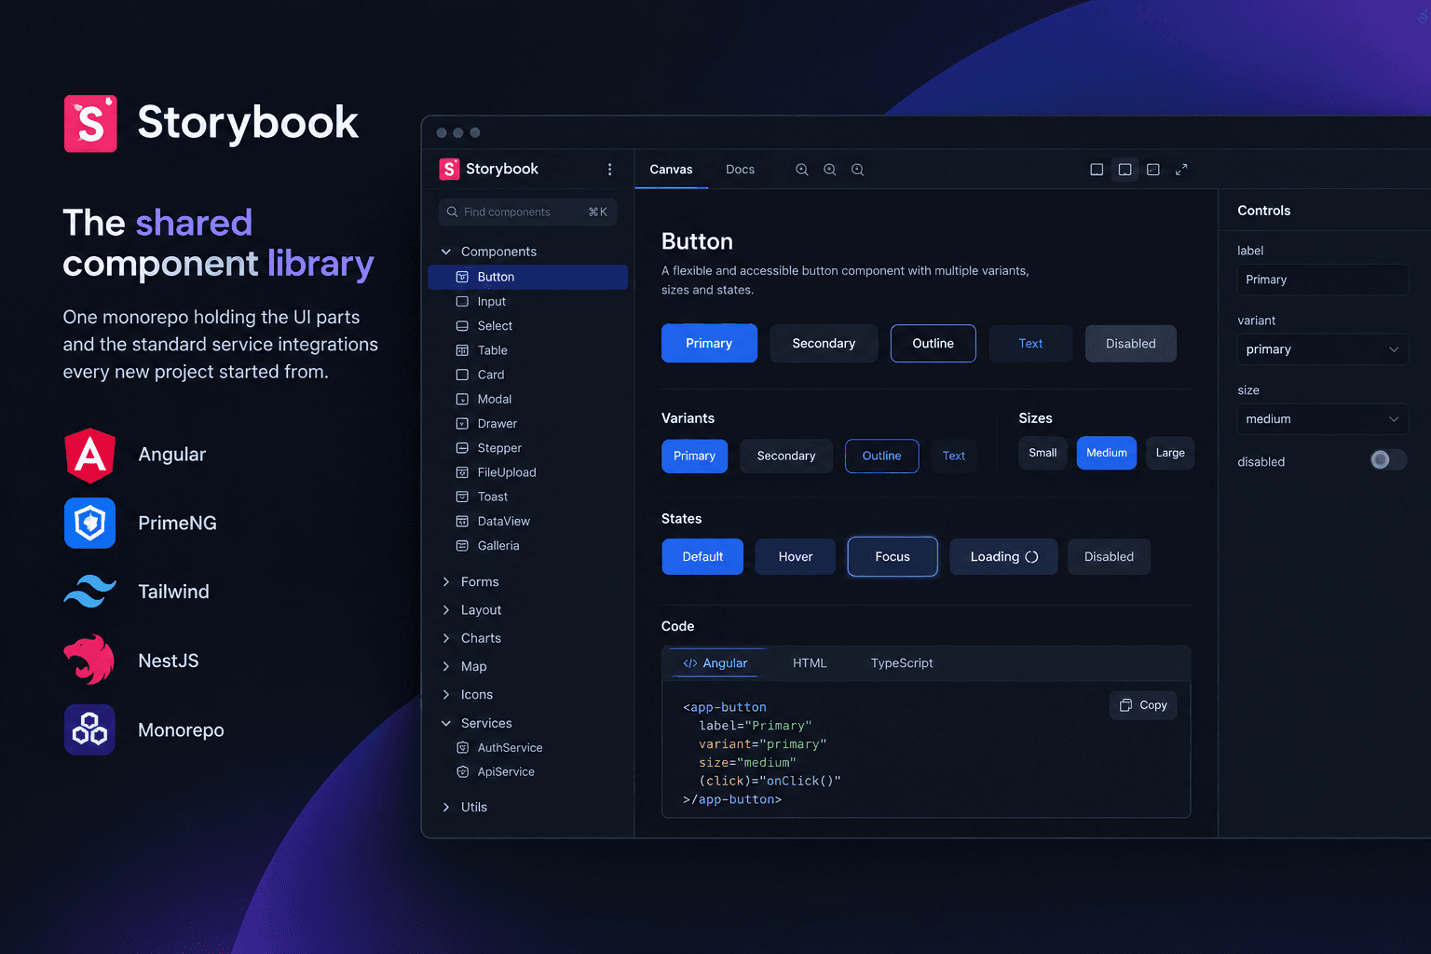The width and height of the screenshot is (1431, 954).
Task: Click the Card component icon
Action: click(462, 375)
